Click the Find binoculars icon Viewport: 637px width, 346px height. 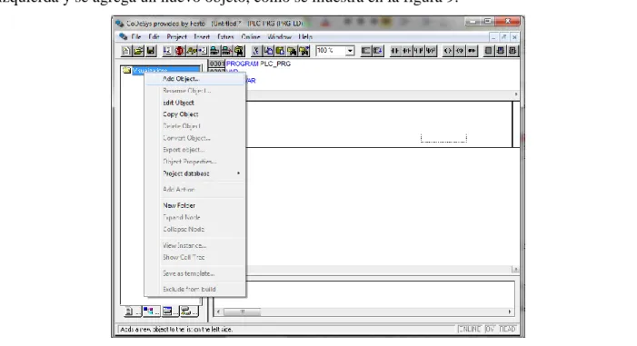coord(292,51)
